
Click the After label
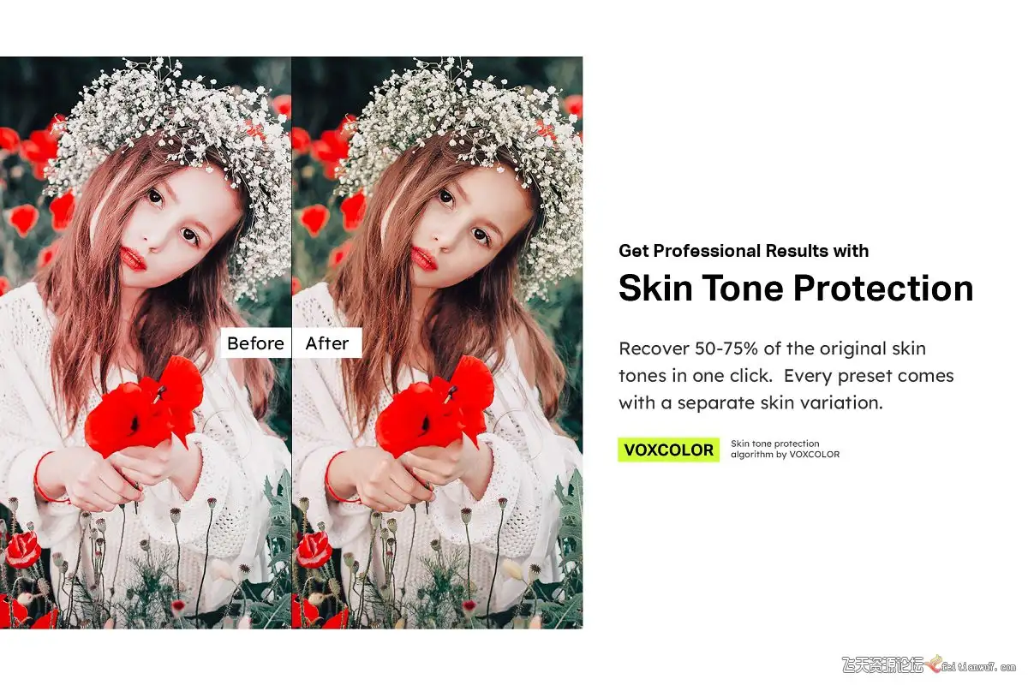click(327, 343)
